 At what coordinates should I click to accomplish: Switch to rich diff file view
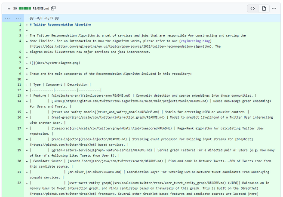point(264,8)
